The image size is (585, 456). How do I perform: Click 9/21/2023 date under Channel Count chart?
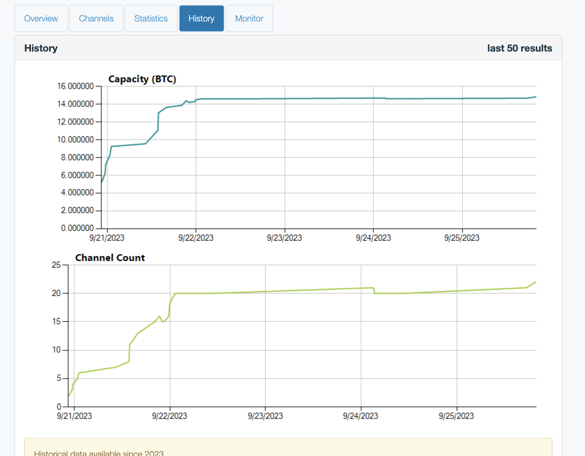(74, 416)
